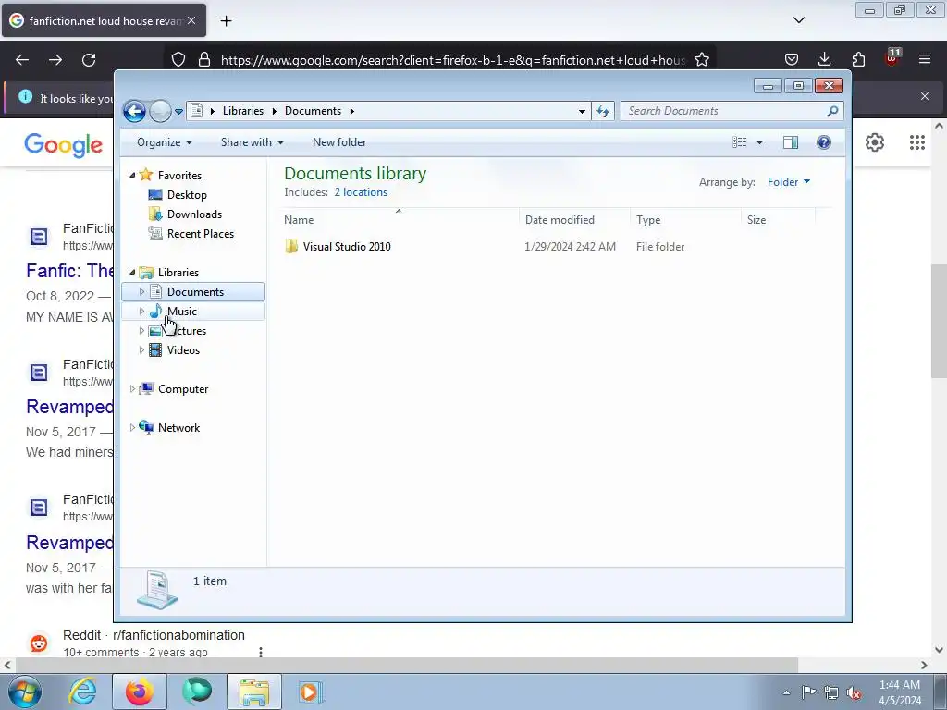Viewport: 947px width, 710px height.
Task: Open the Firefox list all tabs chevron
Action: (798, 20)
